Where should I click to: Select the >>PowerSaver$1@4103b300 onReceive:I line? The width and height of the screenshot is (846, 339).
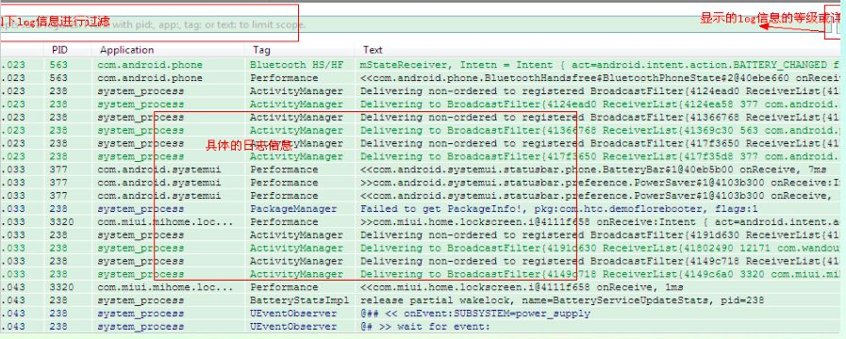pyautogui.click(x=600, y=183)
